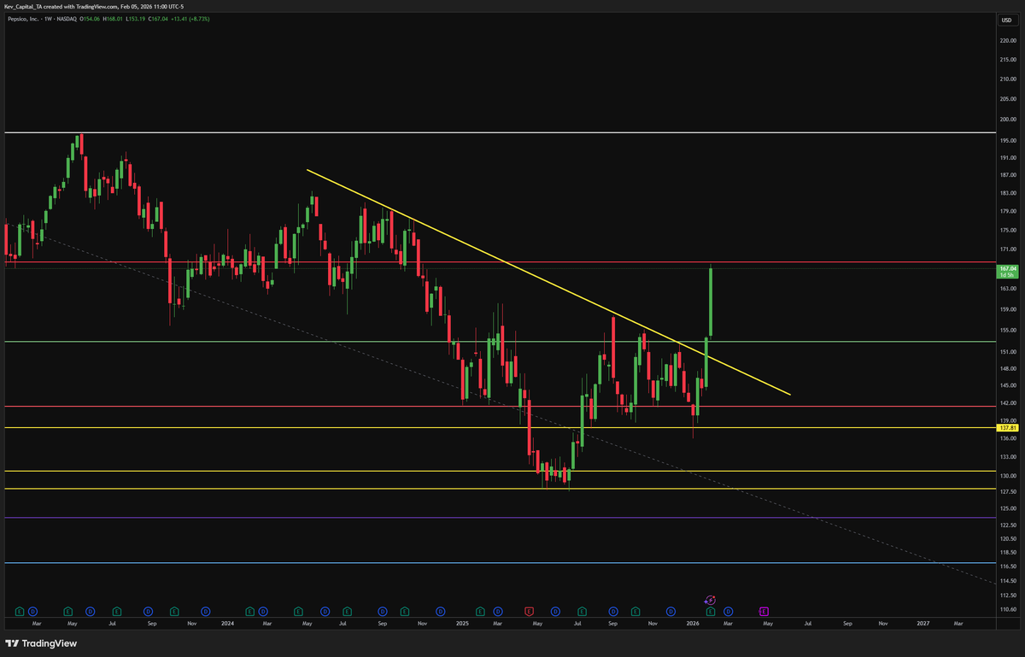Click the 2025 label on the time axis
The width and height of the screenshot is (1025, 657).
tap(462, 624)
